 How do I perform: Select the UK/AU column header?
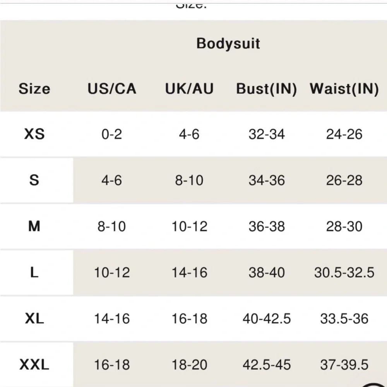(x=189, y=89)
